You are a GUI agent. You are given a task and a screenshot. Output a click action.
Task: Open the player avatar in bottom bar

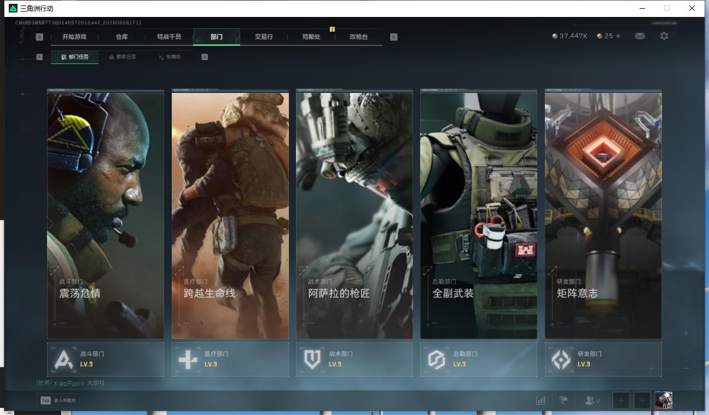664,400
